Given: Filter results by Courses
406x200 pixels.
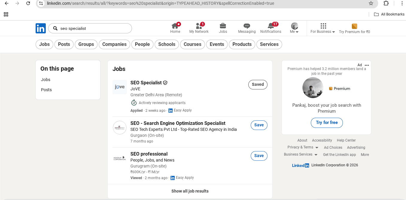Looking at the screenshot, I should 192,44.
